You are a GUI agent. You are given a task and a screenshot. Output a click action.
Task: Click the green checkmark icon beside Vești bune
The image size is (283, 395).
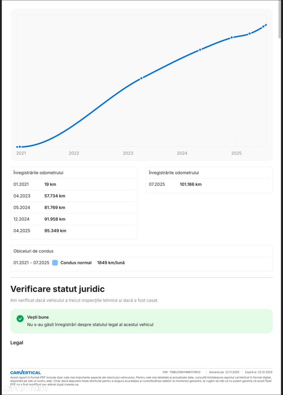point(20,319)
